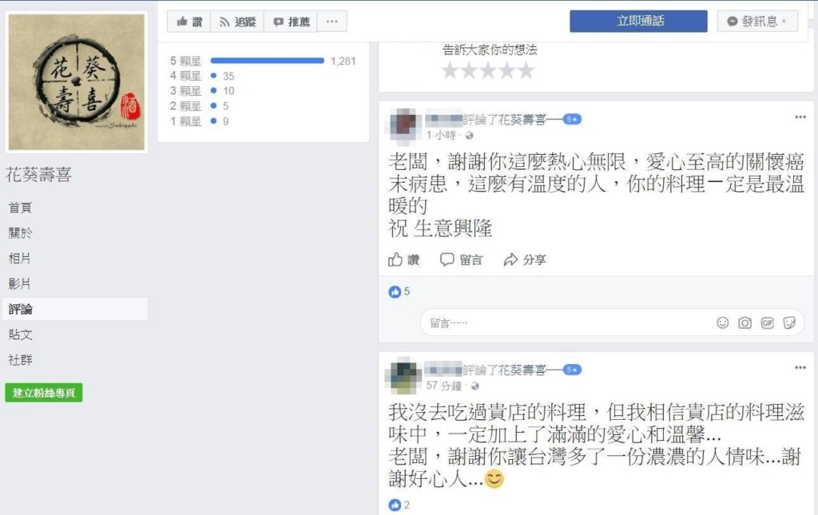
Task: Click the green 建立粉絲專頁 button
Action: pyautogui.click(x=44, y=393)
